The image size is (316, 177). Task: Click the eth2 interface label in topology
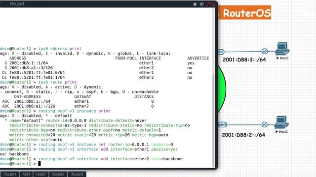(221, 52)
